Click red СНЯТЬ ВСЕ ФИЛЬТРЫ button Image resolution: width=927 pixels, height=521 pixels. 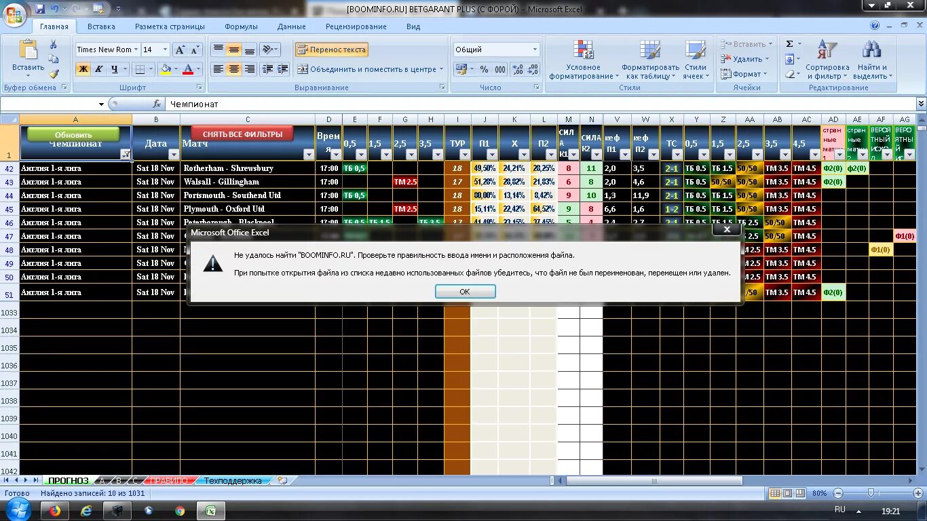[x=242, y=134]
